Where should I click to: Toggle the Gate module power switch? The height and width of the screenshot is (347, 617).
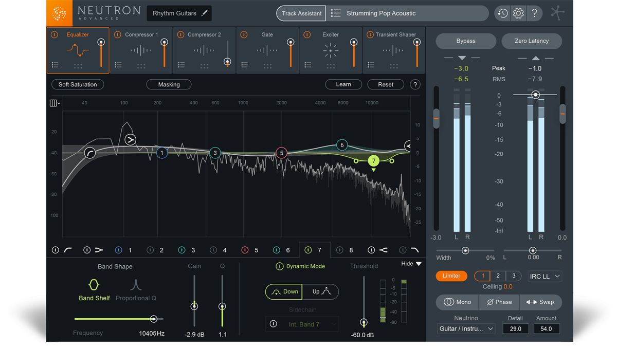244,34
